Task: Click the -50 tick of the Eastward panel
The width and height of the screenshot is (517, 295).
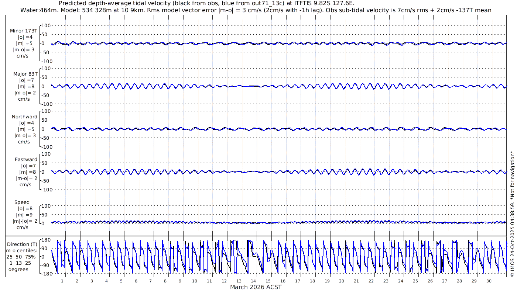Action: click(46, 181)
